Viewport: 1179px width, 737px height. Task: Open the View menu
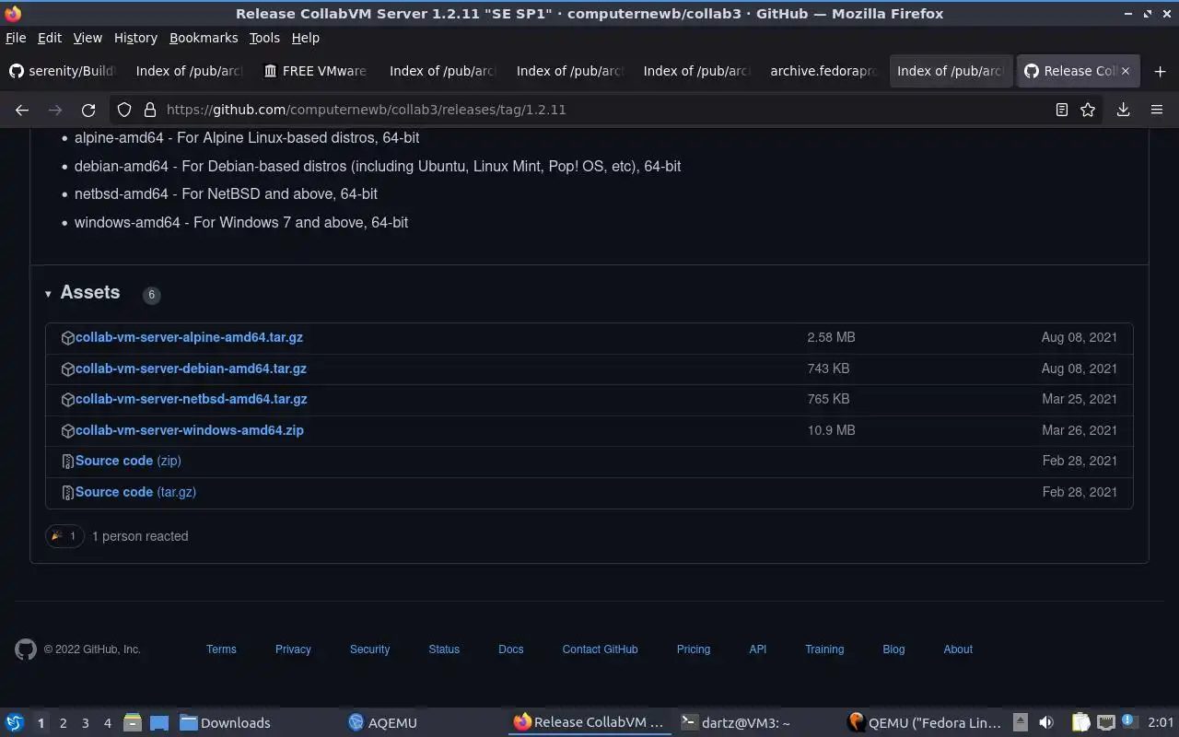[x=88, y=38]
